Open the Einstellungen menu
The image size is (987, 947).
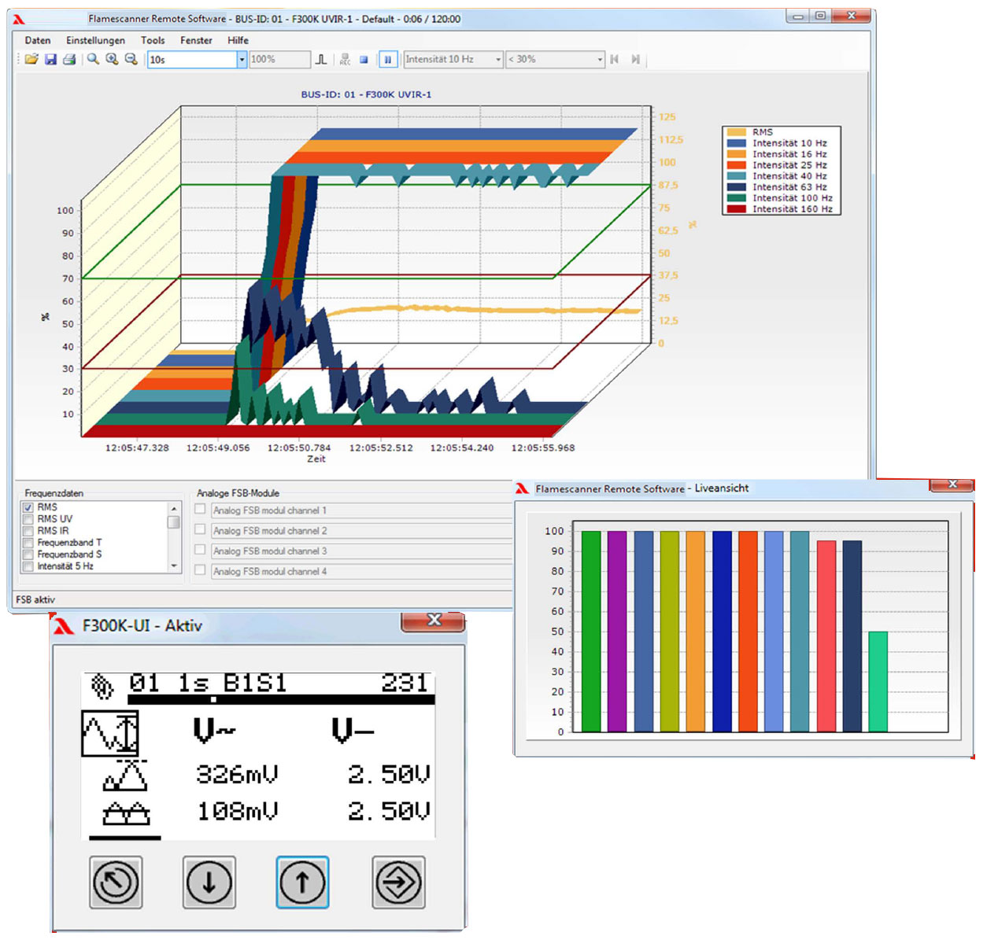[95, 41]
